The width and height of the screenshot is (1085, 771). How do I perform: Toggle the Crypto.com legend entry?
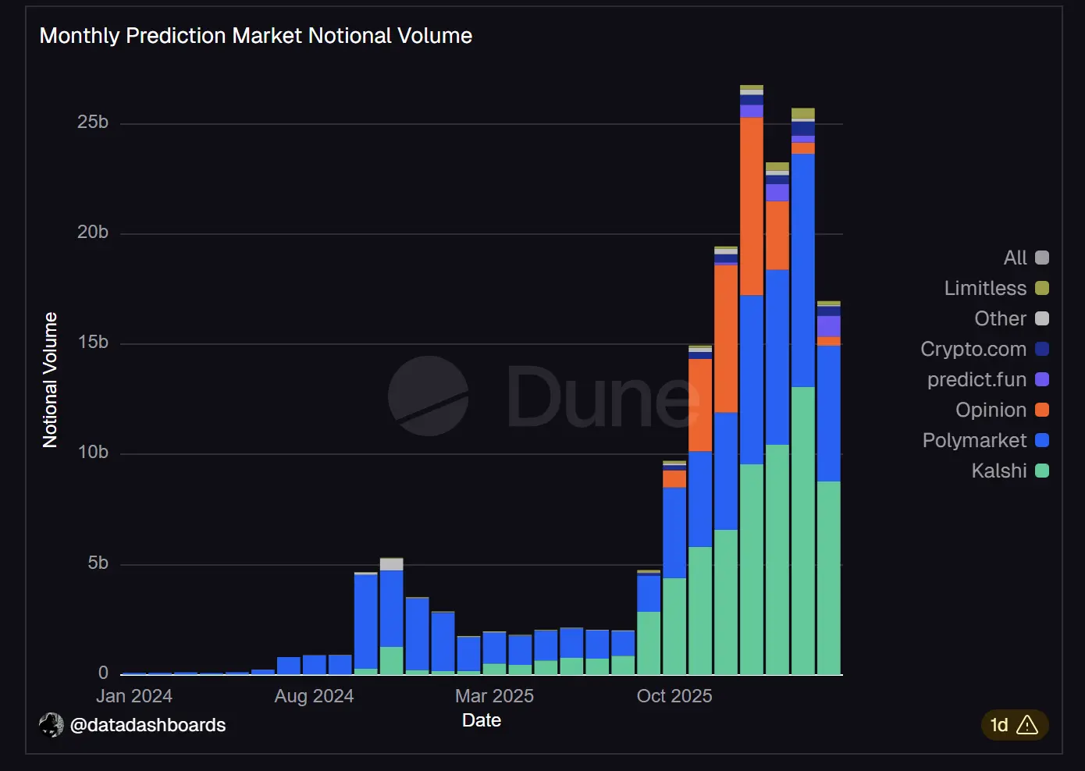tap(973, 349)
